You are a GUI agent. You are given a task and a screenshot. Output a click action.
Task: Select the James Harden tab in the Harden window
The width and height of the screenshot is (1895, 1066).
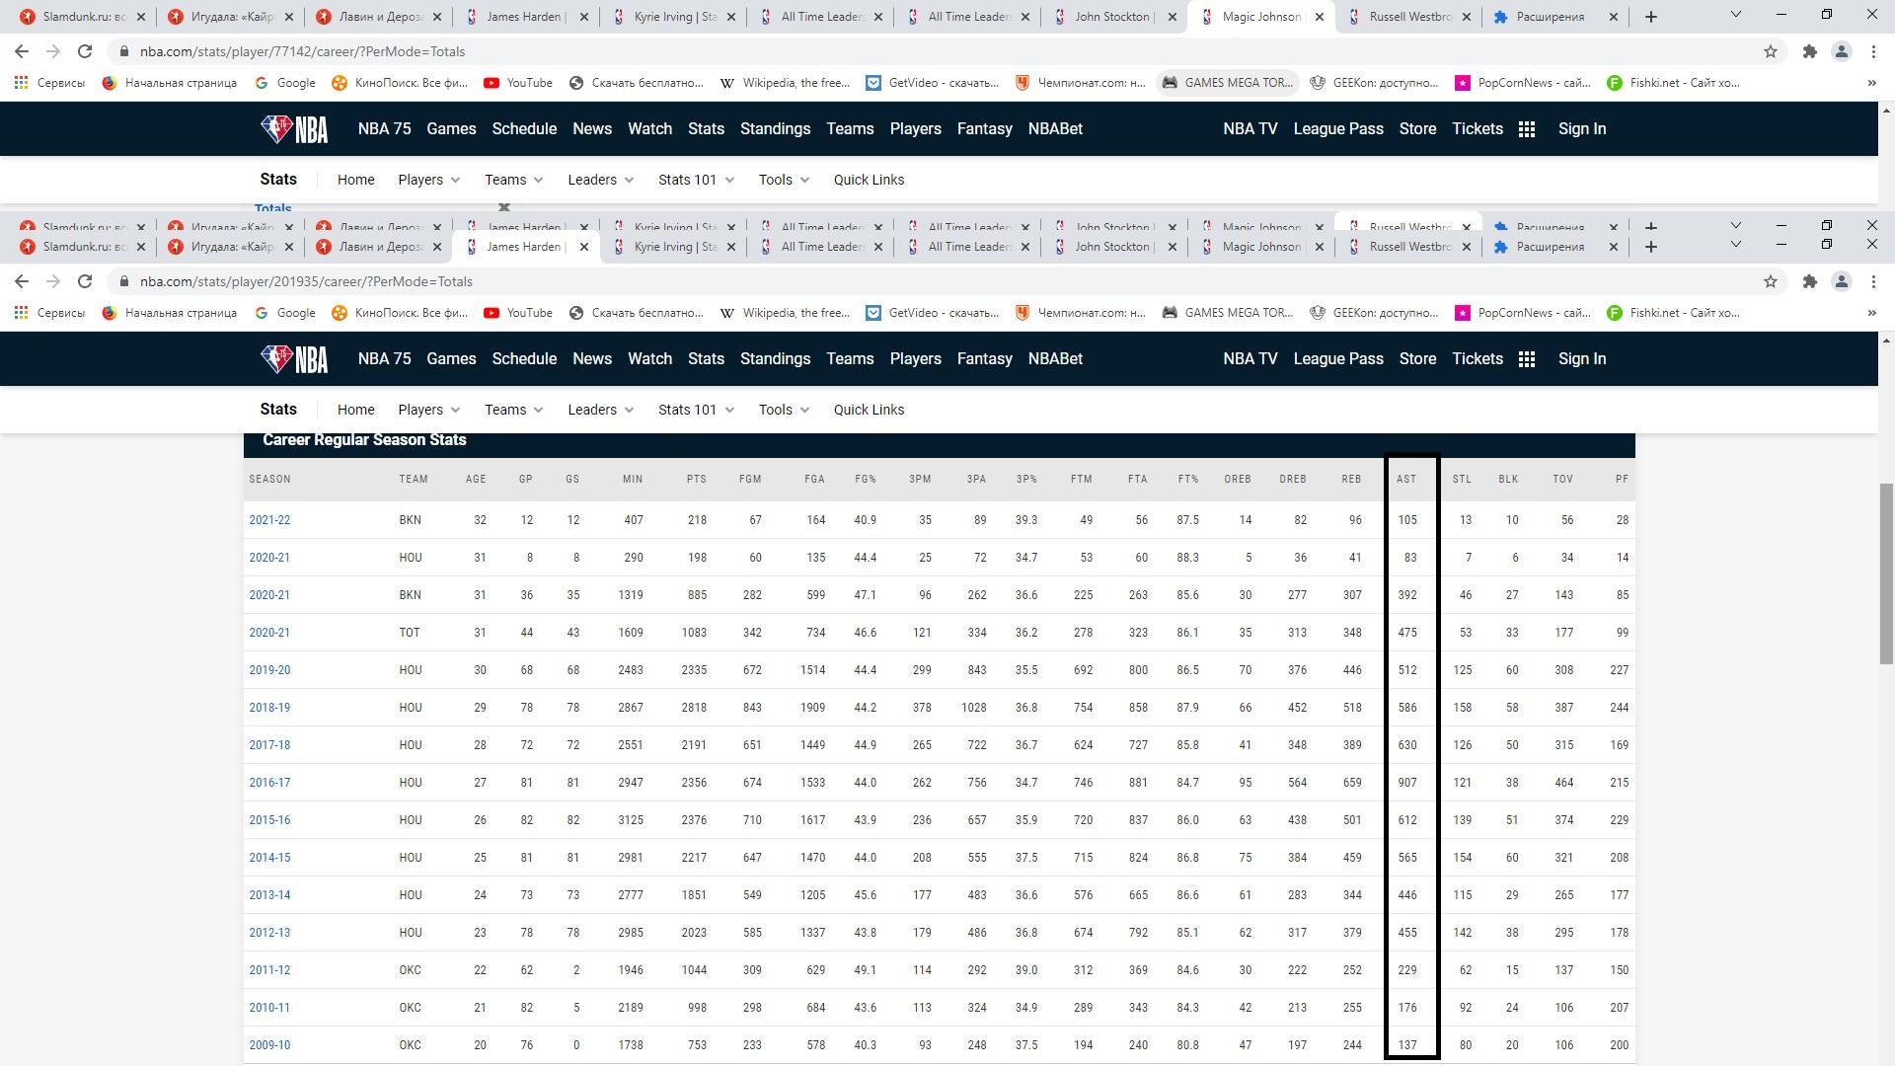(524, 247)
